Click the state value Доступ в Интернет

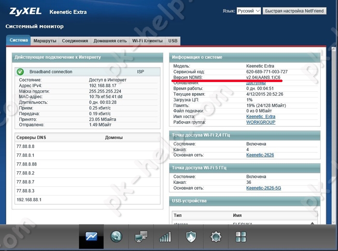point(108,80)
